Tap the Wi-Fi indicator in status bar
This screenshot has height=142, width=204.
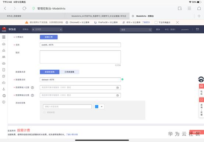(x=190, y=2)
